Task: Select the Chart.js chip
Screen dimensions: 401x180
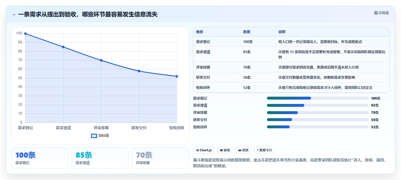Action: pos(204,150)
